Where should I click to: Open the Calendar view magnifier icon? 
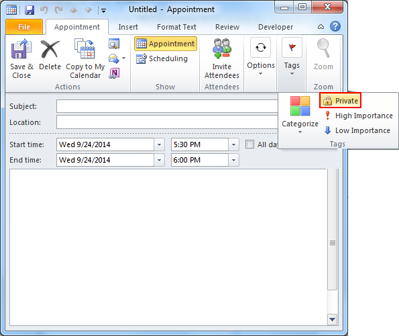pyautogui.click(x=114, y=44)
